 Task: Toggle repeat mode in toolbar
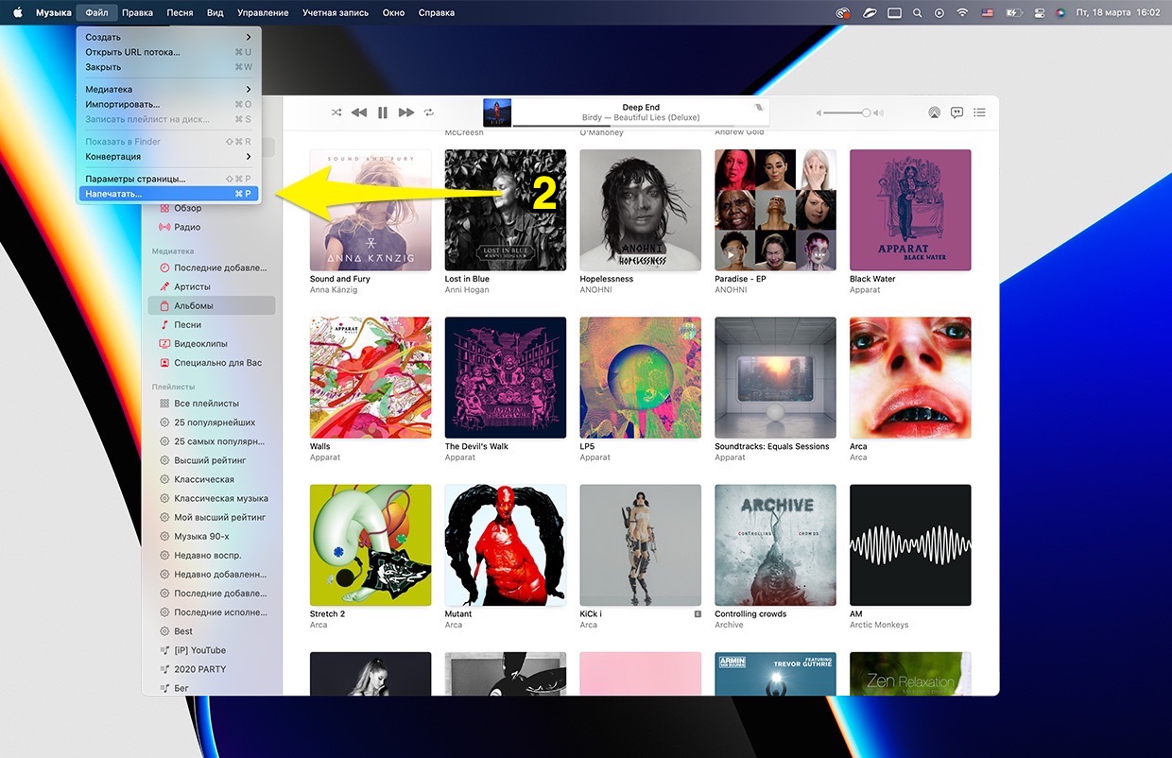coord(429,112)
